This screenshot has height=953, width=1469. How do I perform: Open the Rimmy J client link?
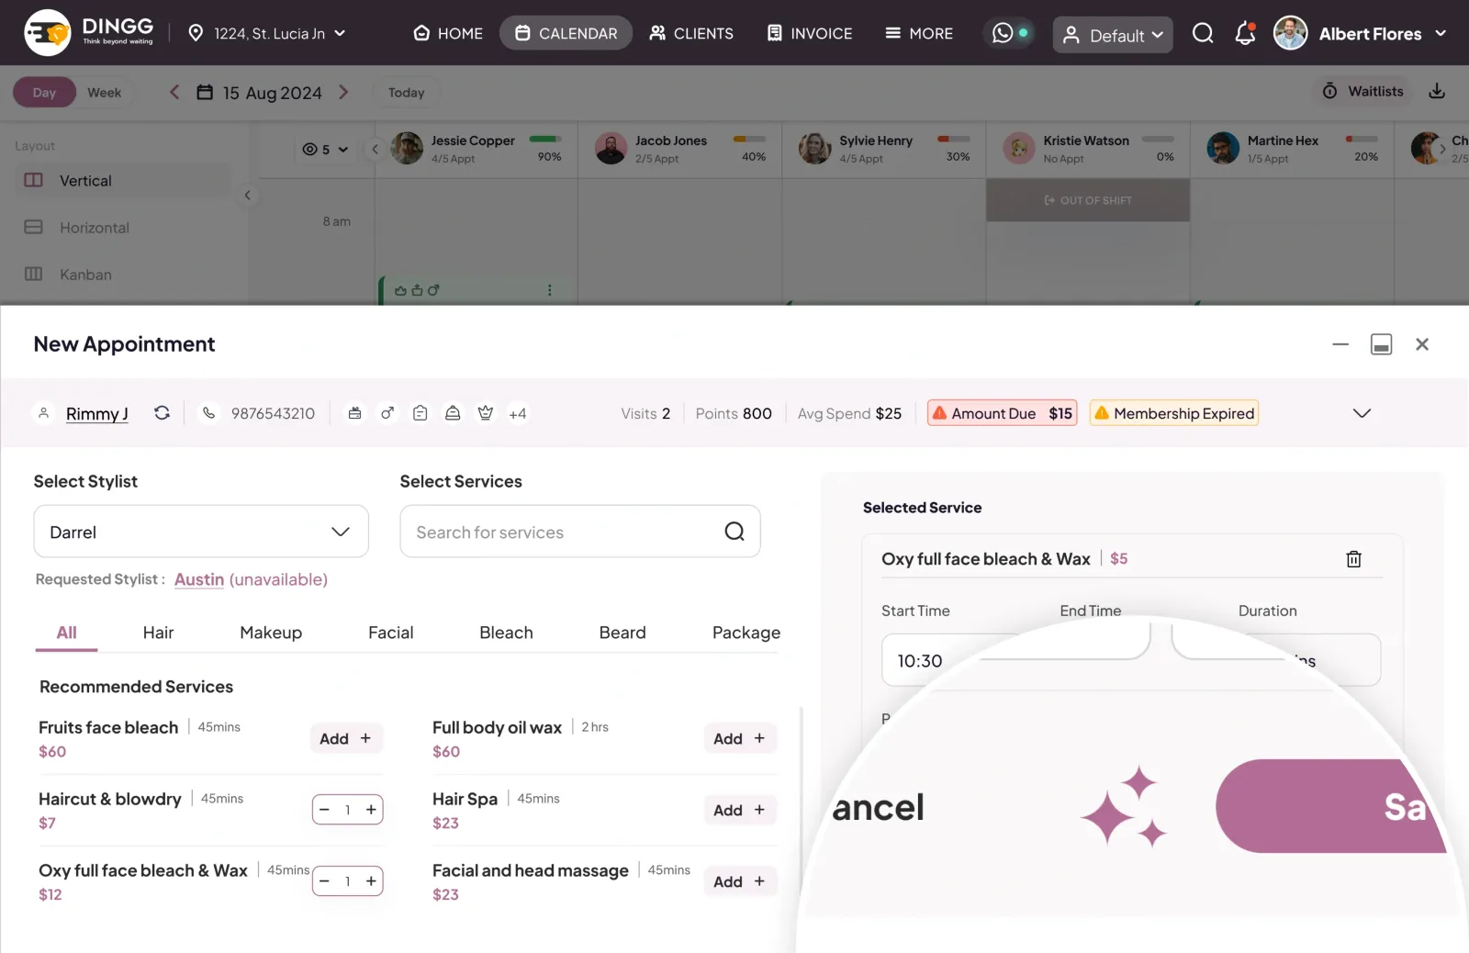(x=96, y=413)
